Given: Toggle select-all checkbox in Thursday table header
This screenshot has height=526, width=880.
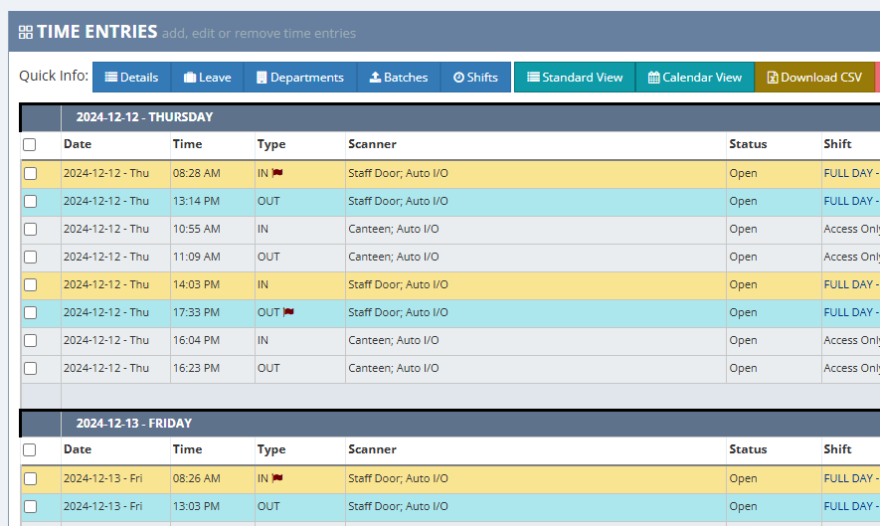Looking at the screenshot, I should click(x=30, y=145).
